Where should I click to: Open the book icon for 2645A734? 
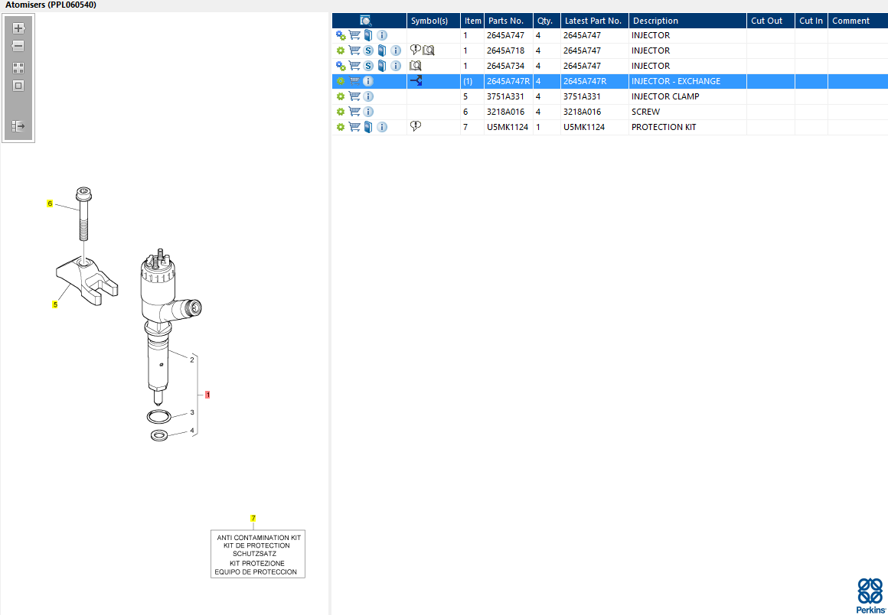tap(382, 67)
